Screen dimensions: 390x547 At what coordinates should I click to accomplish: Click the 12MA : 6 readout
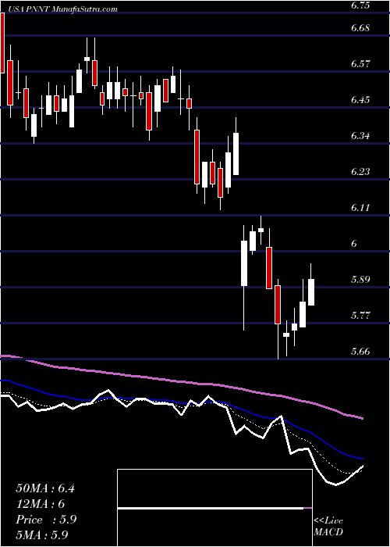41,504
